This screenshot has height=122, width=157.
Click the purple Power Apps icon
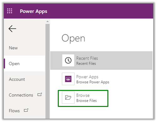[x=68, y=79]
